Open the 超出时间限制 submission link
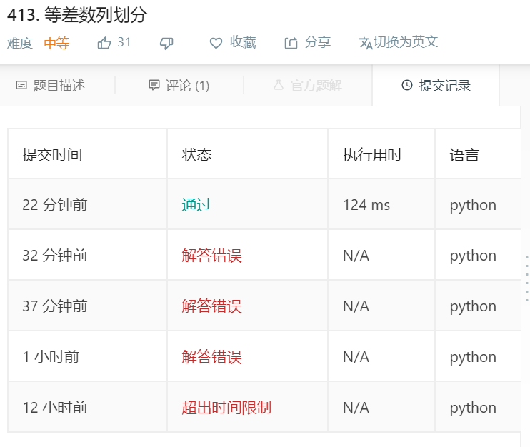Screen dimensions: 530x447 click(226, 408)
